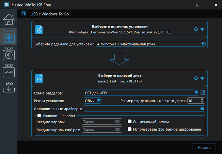Edit the partition scheme with pencil icon
The image size is (222, 154).
pos(203,93)
